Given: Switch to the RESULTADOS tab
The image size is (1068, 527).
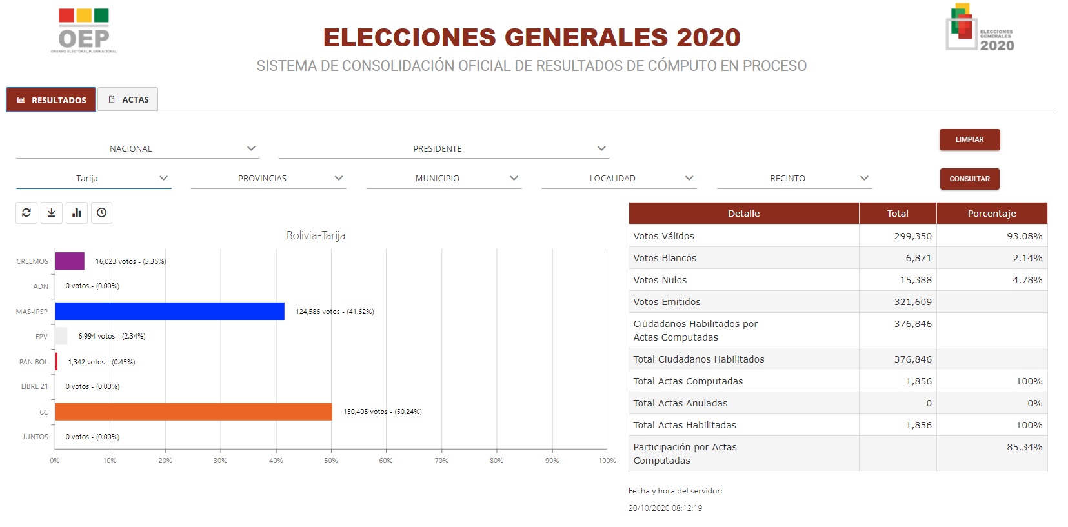Looking at the screenshot, I should click(52, 100).
